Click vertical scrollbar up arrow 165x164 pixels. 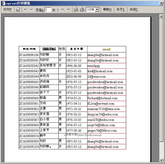click(x=161, y=16)
